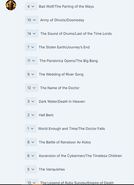Expand the rank dropdown beside Hell Bent
The height and width of the screenshot is (185, 134).
tap(31, 115)
